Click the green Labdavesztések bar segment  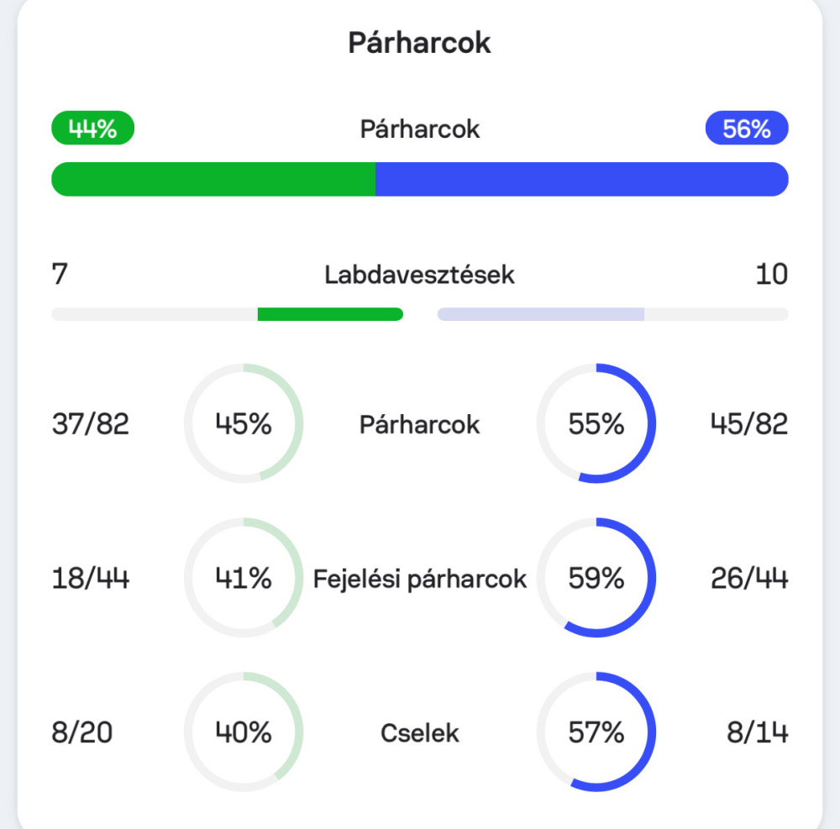pyautogui.click(x=330, y=314)
